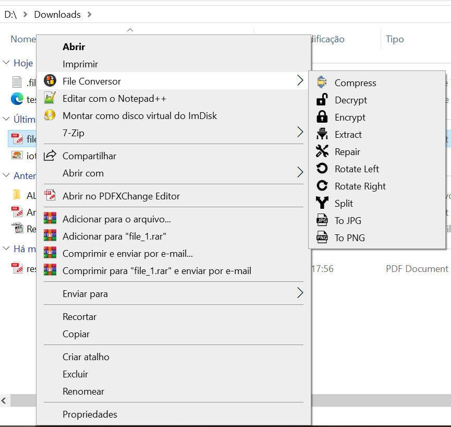Screen dimensions: 451x427
Task: Collapse the Anter group chevron
Action: coord(6,175)
